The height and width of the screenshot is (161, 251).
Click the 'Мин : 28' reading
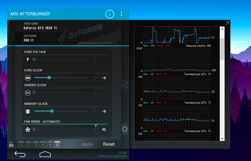pos(148,74)
